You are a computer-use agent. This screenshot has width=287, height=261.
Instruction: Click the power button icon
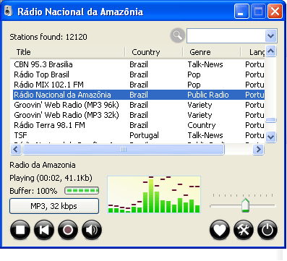click(x=267, y=230)
